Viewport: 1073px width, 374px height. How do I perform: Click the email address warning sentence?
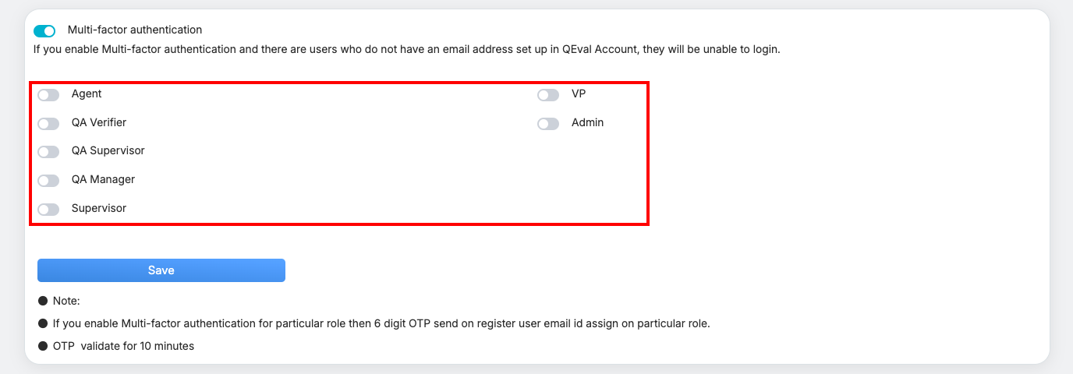(x=406, y=50)
